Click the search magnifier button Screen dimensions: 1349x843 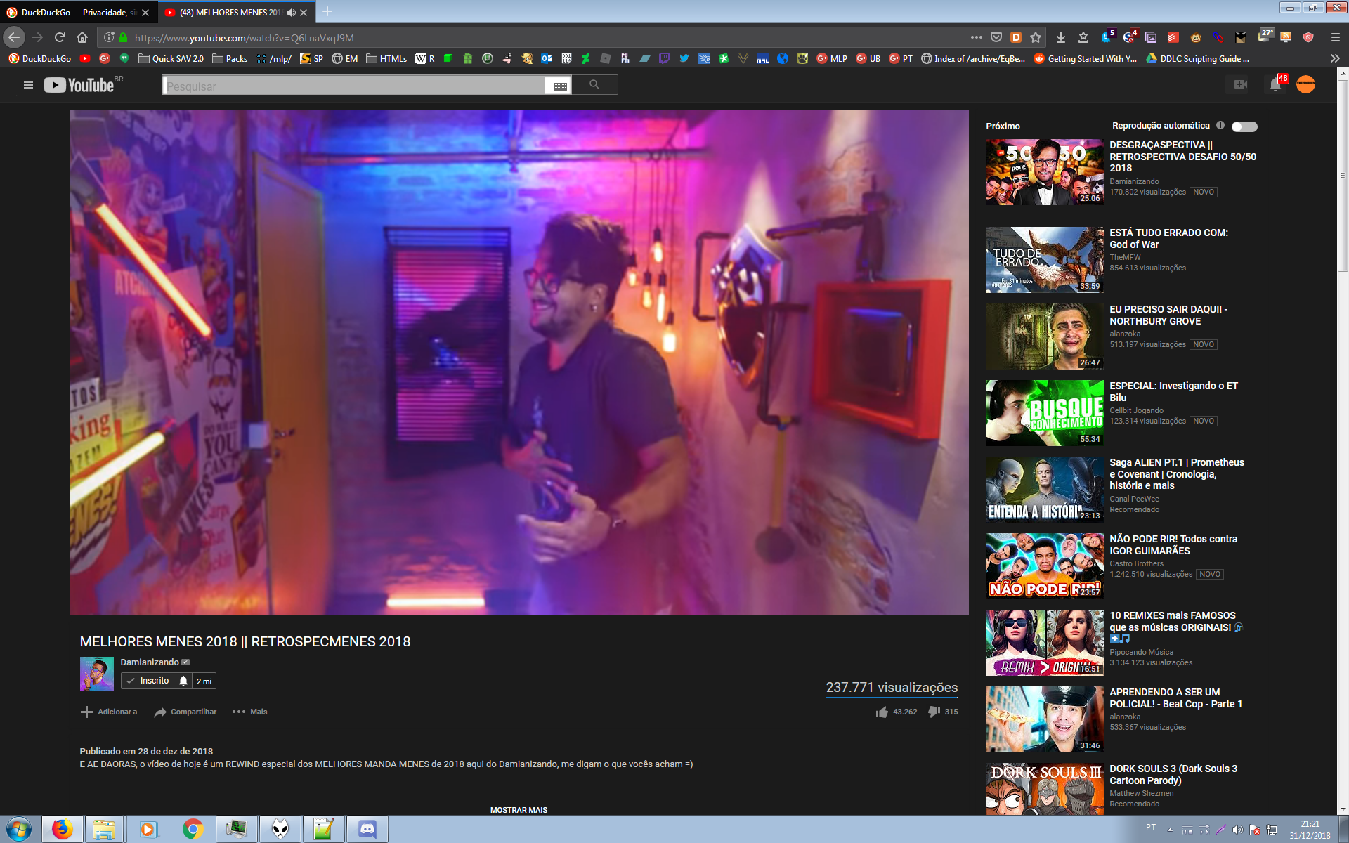click(x=594, y=85)
